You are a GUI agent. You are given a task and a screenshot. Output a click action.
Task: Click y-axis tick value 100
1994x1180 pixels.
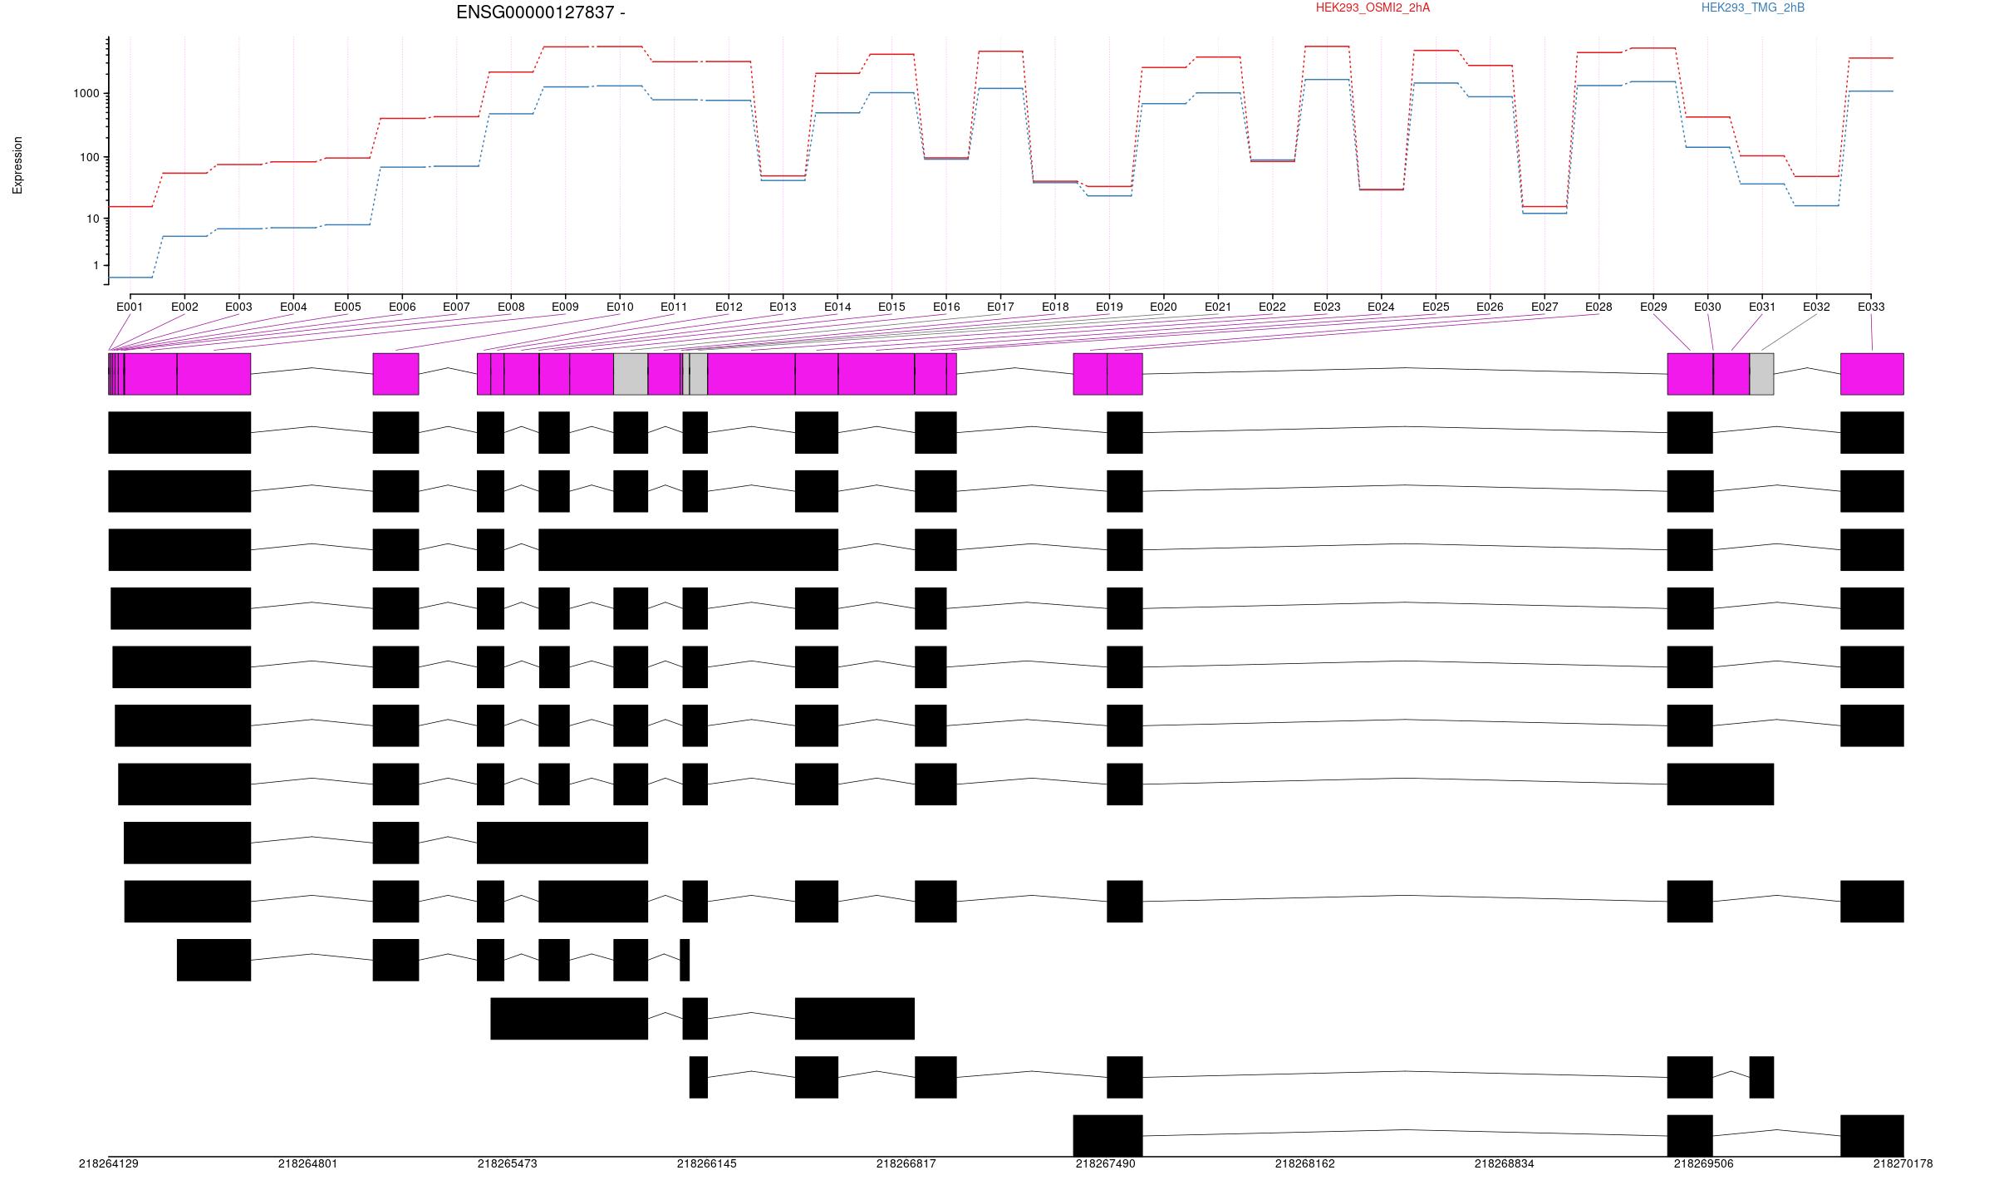(90, 157)
